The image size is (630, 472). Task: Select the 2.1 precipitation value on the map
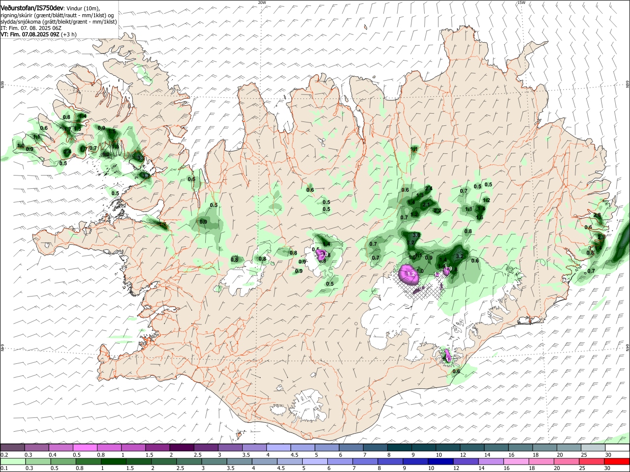[426, 205]
